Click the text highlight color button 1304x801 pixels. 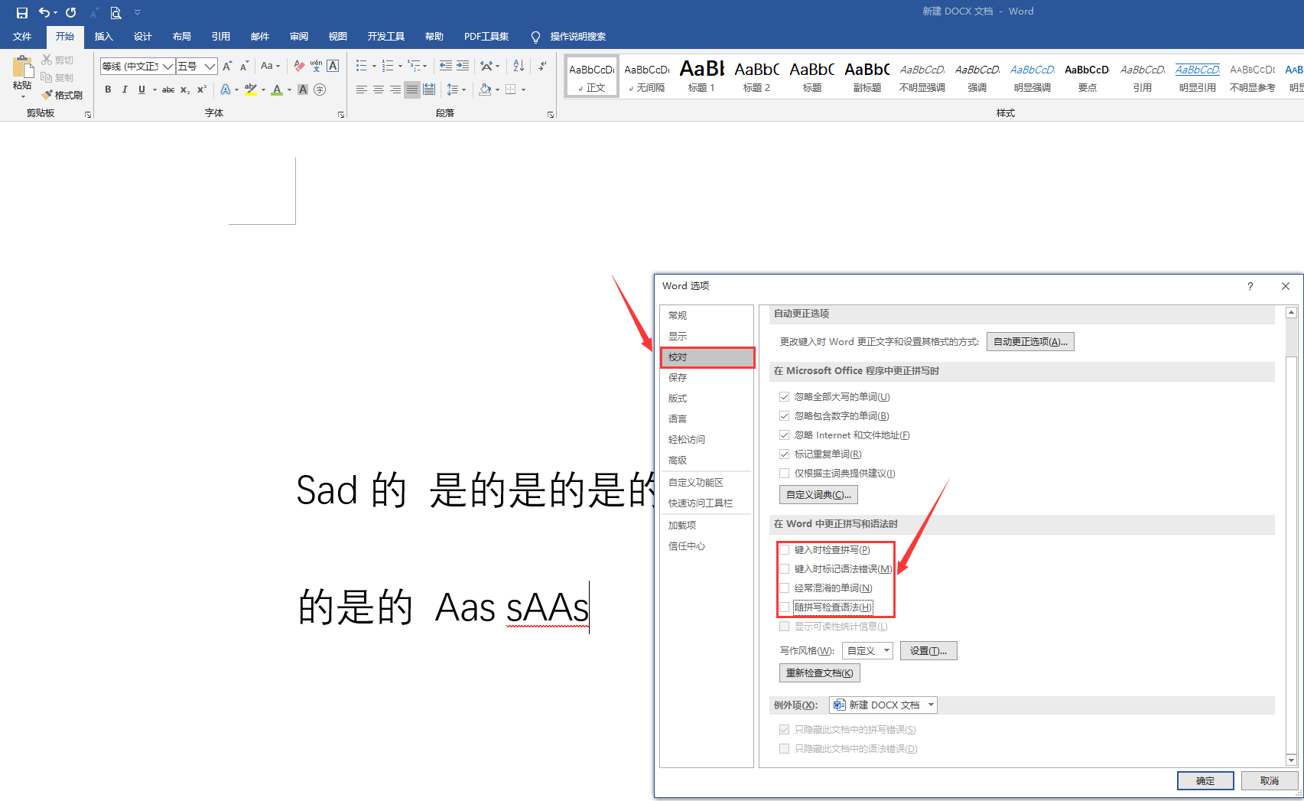(x=251, y=90)
